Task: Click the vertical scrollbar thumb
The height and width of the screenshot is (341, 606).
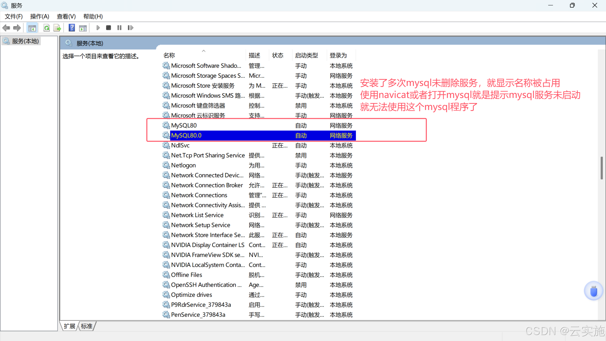Action: (x=602, y=168)
